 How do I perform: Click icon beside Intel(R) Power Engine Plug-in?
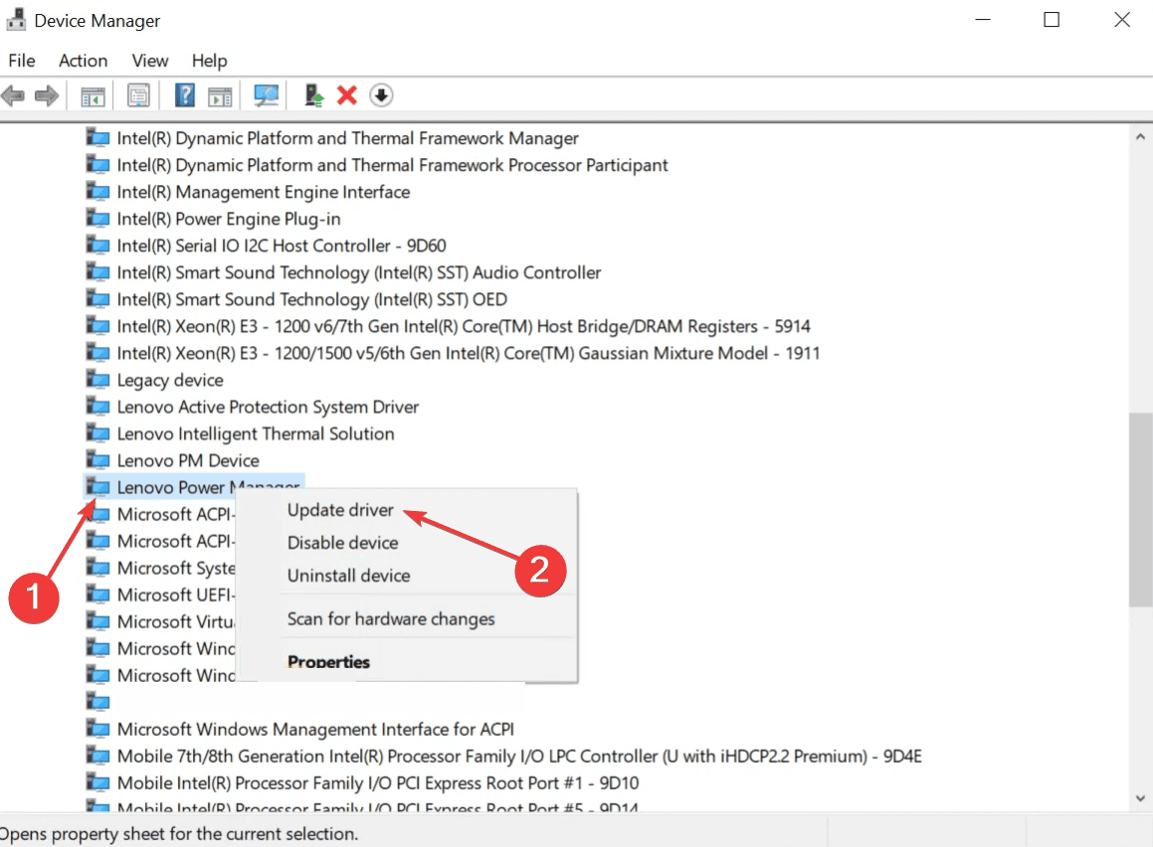click(x=97, y=219)
